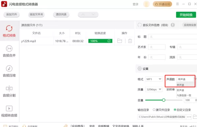Image resolution: width=197 pixels, height=127 pixels.
Task: Click the 文件名 column header
Action: (36, 33)
